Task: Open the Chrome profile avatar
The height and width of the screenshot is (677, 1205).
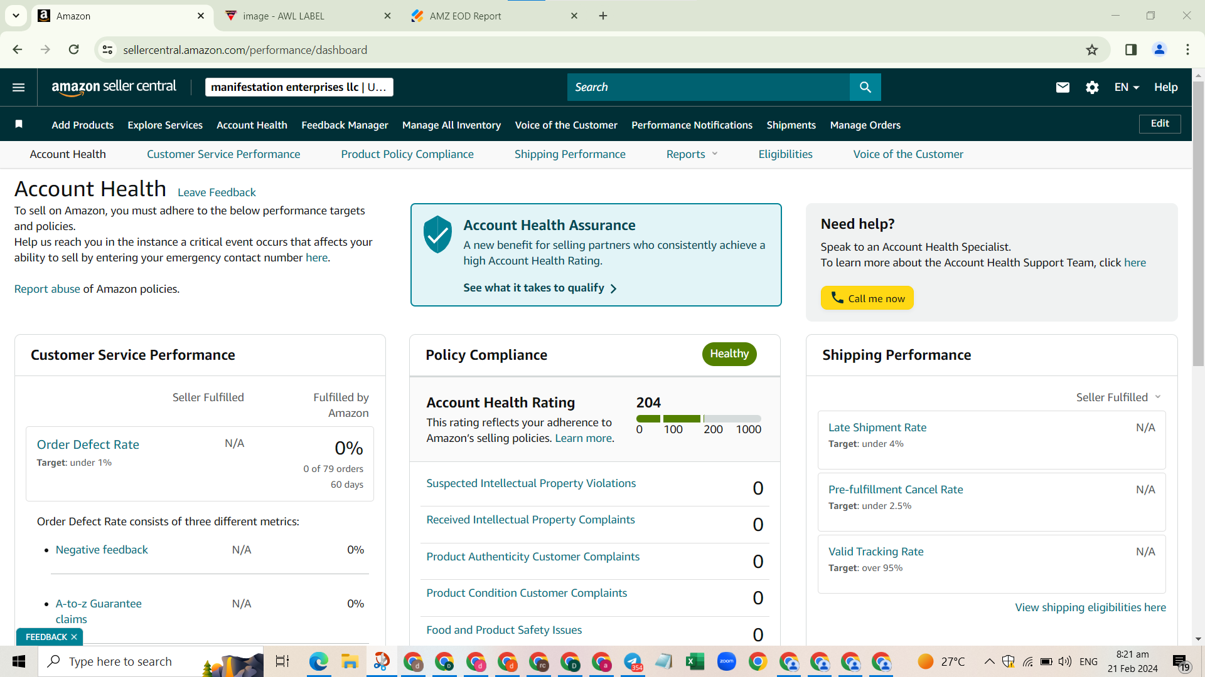Action: click(1159, 50)
